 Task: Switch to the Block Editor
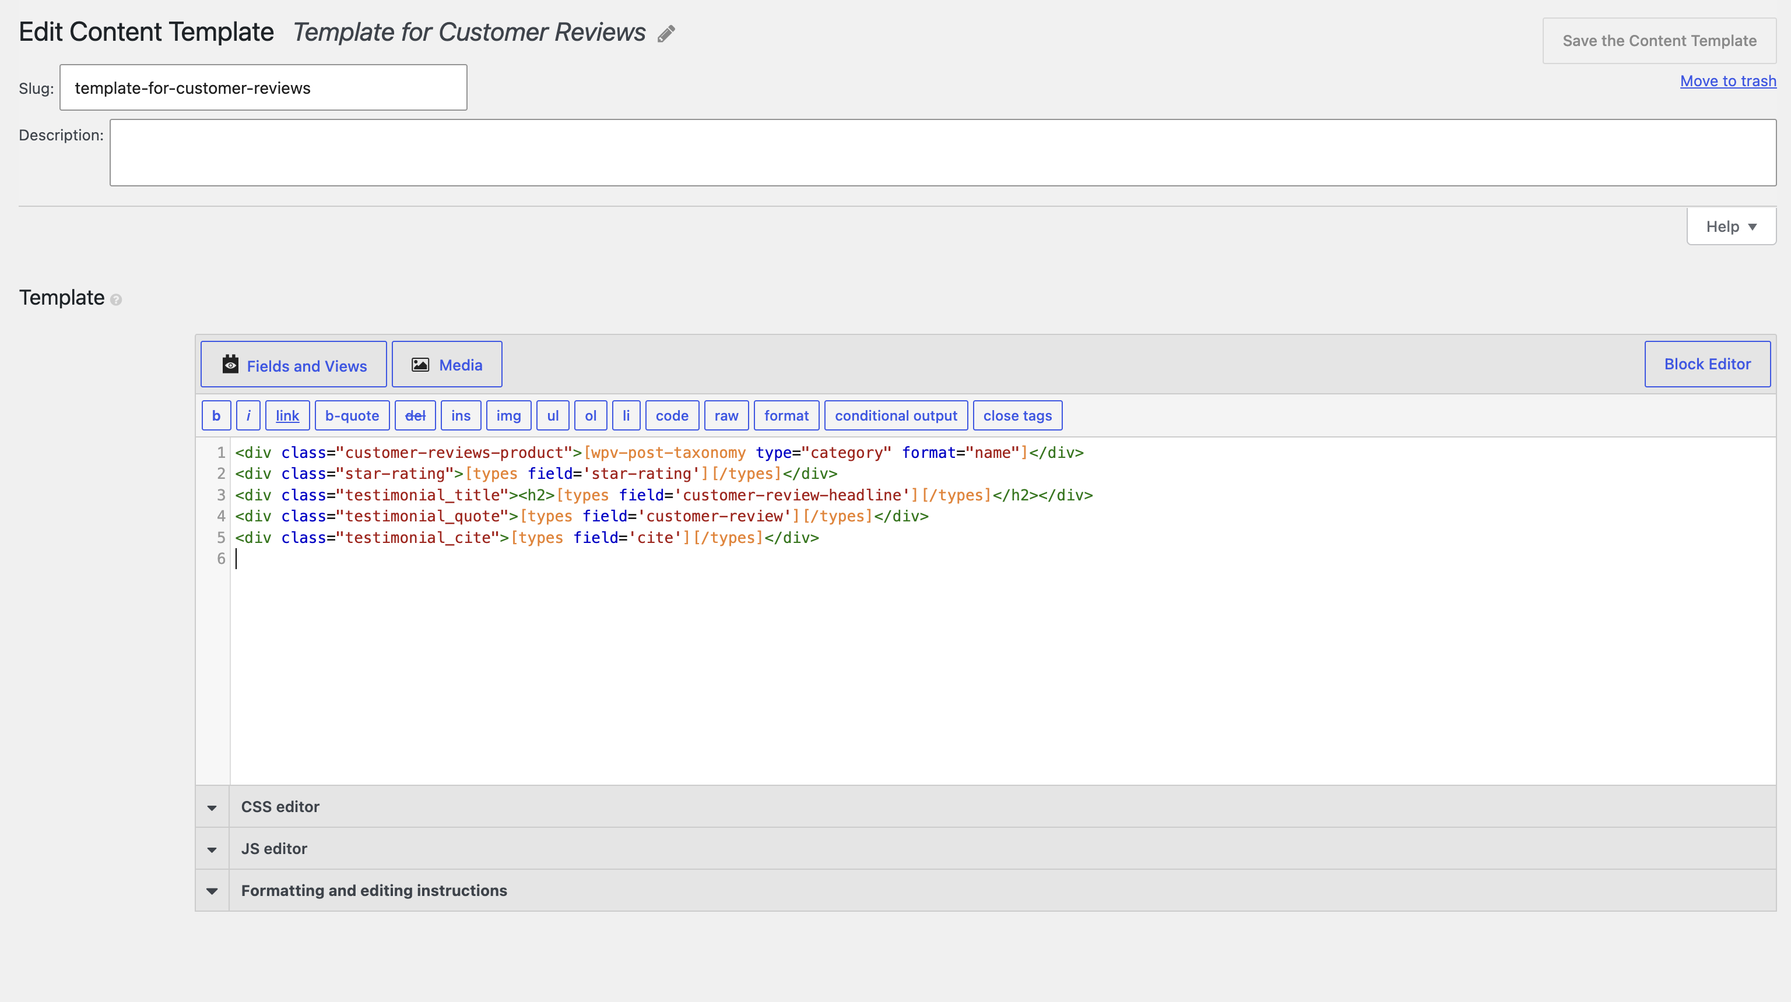click(x=1707, y=364)
